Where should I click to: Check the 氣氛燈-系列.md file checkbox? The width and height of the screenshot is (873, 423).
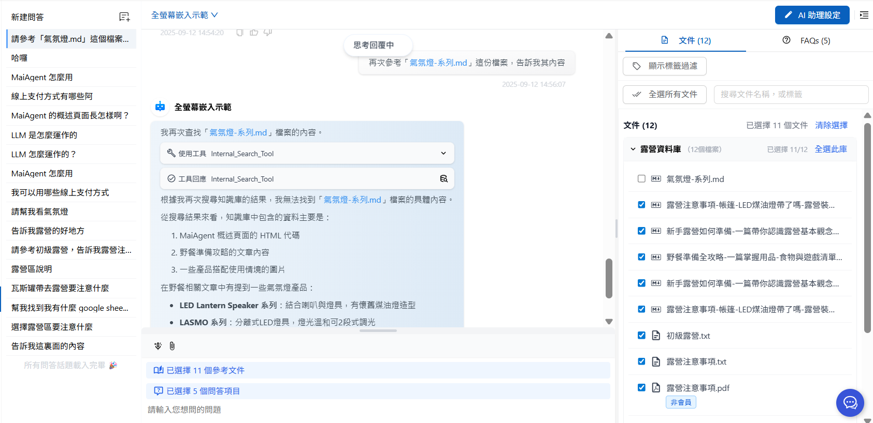(x=641, y=179)
